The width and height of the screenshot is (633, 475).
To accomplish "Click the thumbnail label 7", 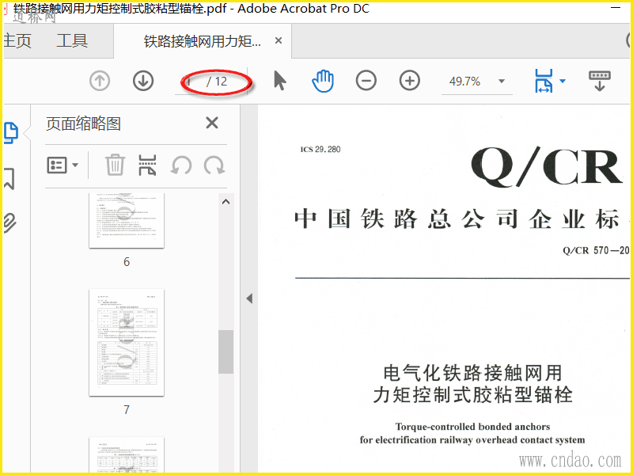I will [x=127, y=409].
